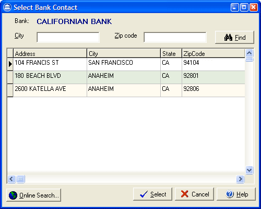This screenshot has height=209, width=261.
Task: Click the question mark Help icon
Action: (230, 194)
